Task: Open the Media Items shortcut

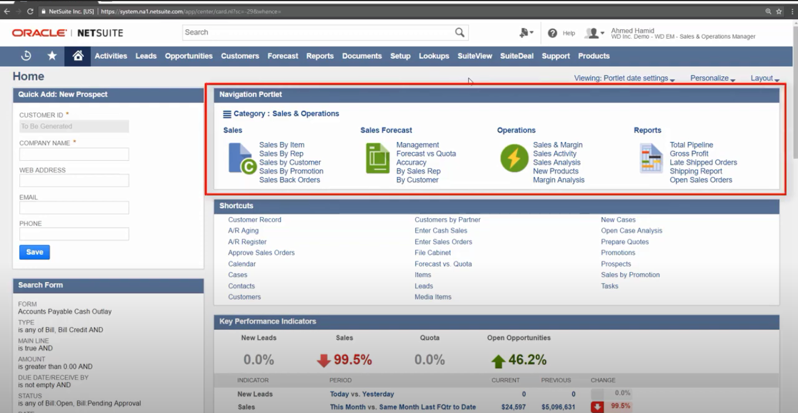Action: (433, 297)
